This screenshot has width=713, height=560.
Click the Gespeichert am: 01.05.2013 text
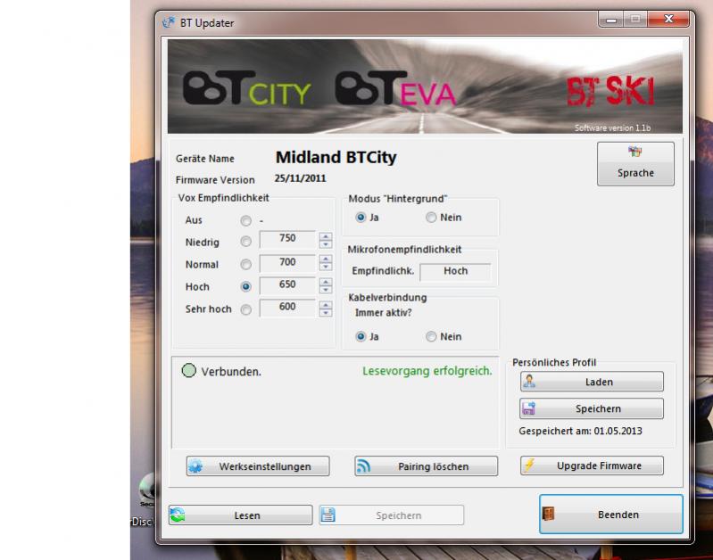tap(580, 431)
